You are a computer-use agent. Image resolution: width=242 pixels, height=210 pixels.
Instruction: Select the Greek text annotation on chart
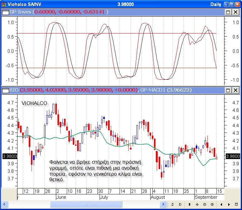pyautogui.click(x=95, y=171)
